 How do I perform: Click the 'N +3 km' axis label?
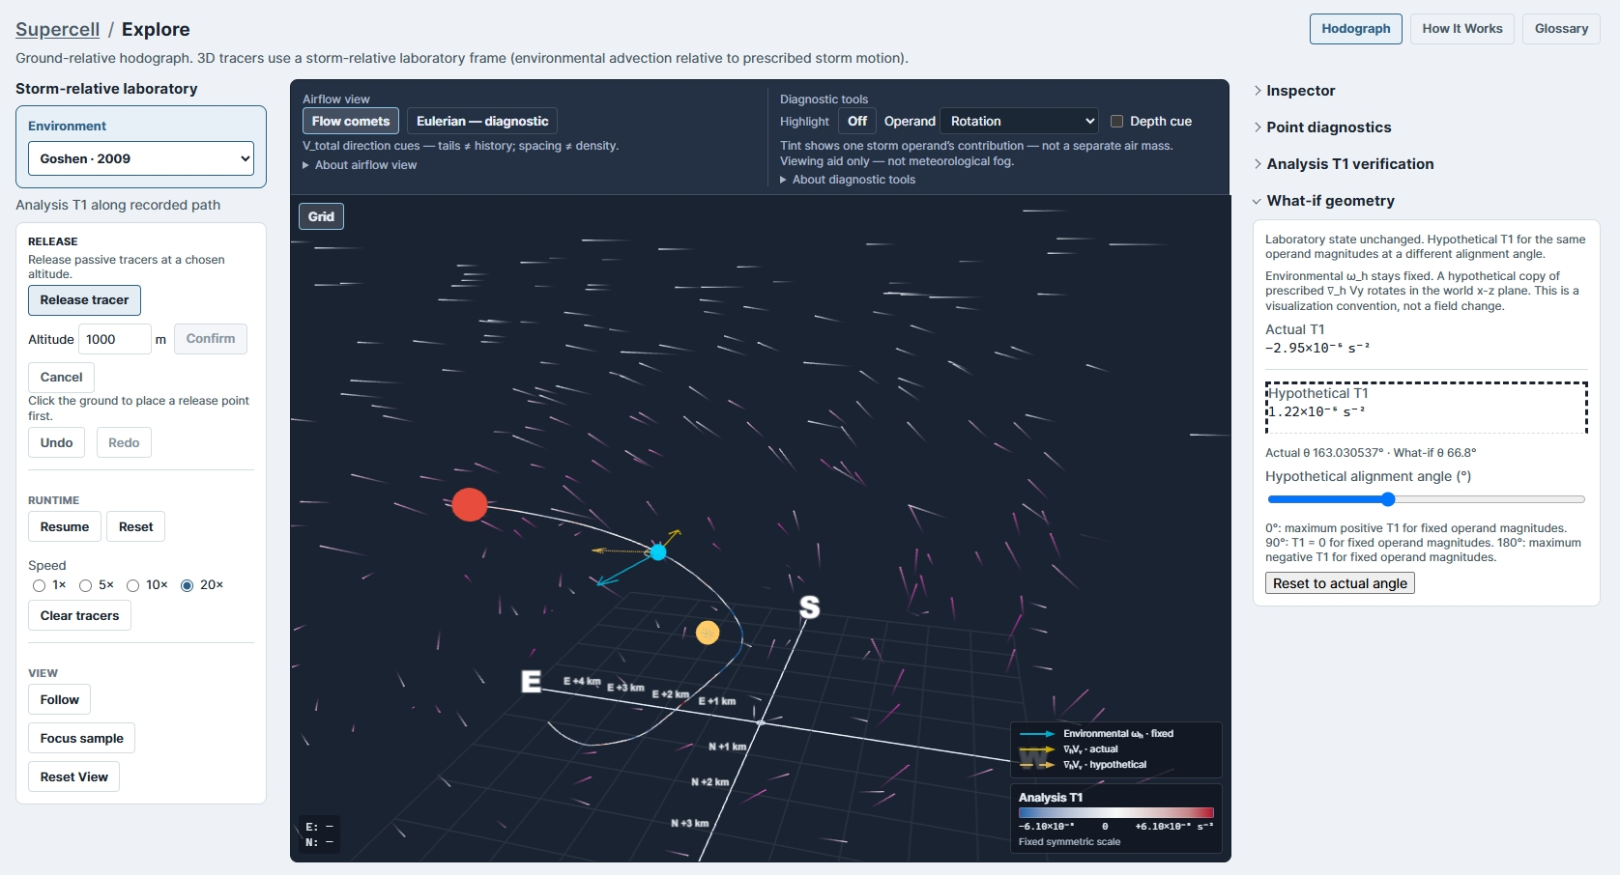[x=690, y=823]
